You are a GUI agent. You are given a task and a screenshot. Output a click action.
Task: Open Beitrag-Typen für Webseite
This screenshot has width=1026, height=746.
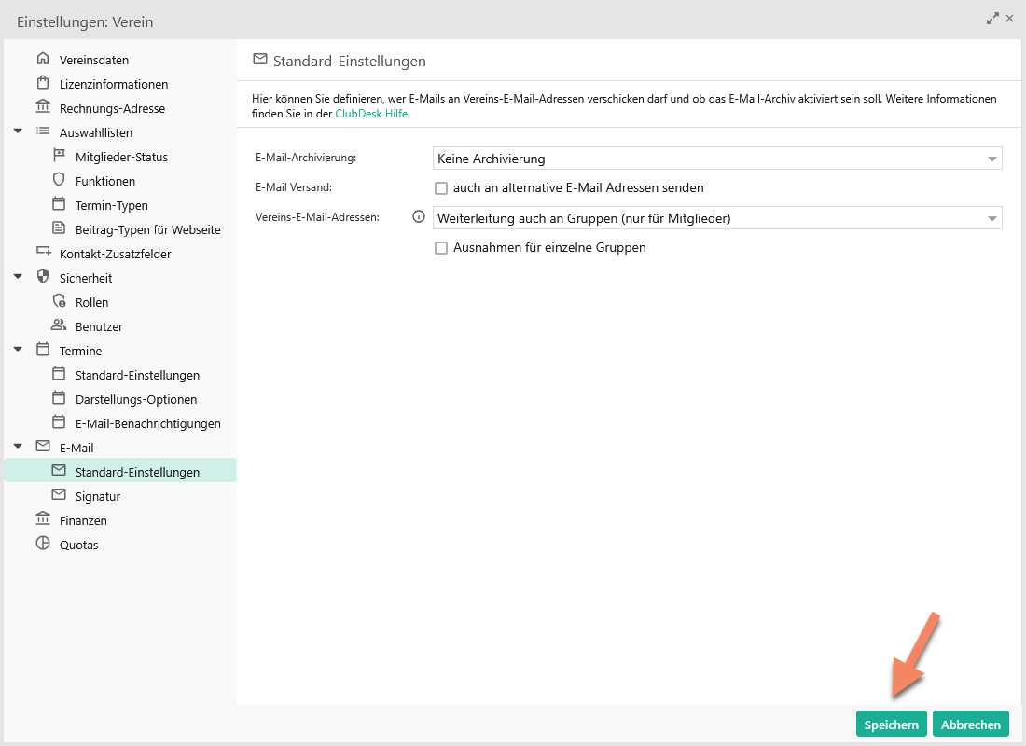tap(148, 229)
